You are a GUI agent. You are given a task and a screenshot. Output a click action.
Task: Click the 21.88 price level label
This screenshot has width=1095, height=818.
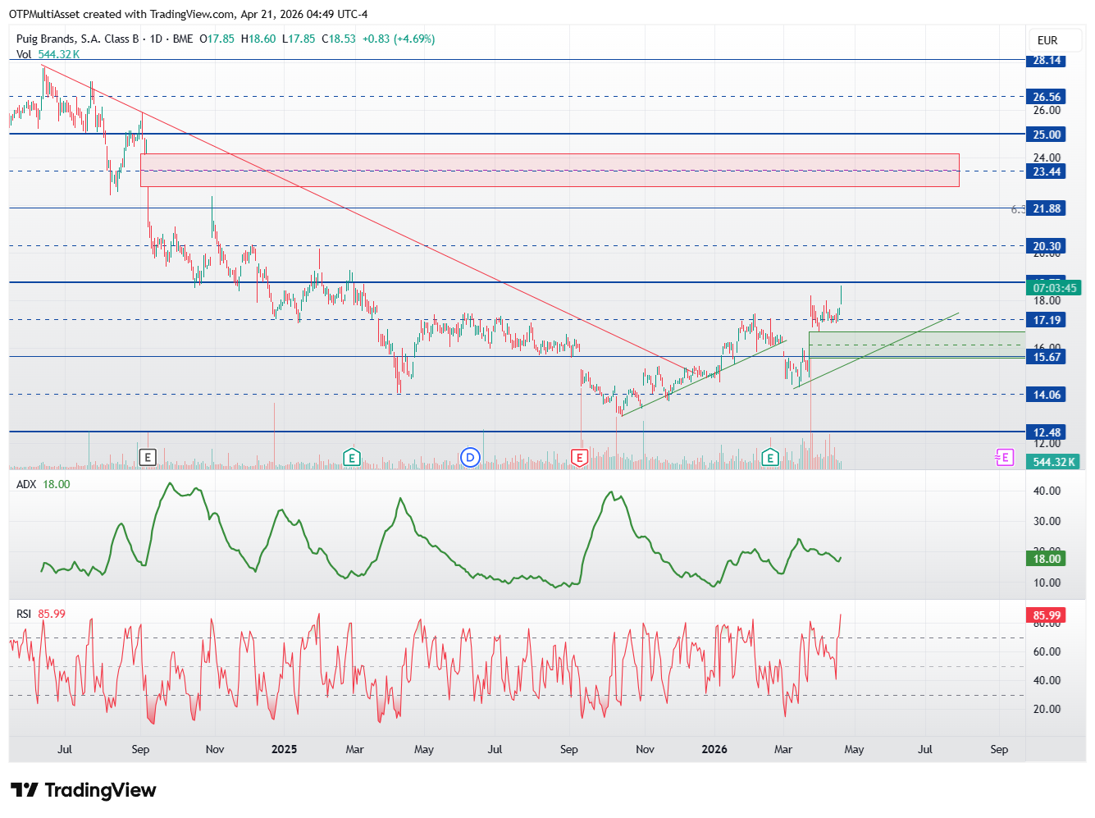pyautogui.click(x=1047, y=208)
